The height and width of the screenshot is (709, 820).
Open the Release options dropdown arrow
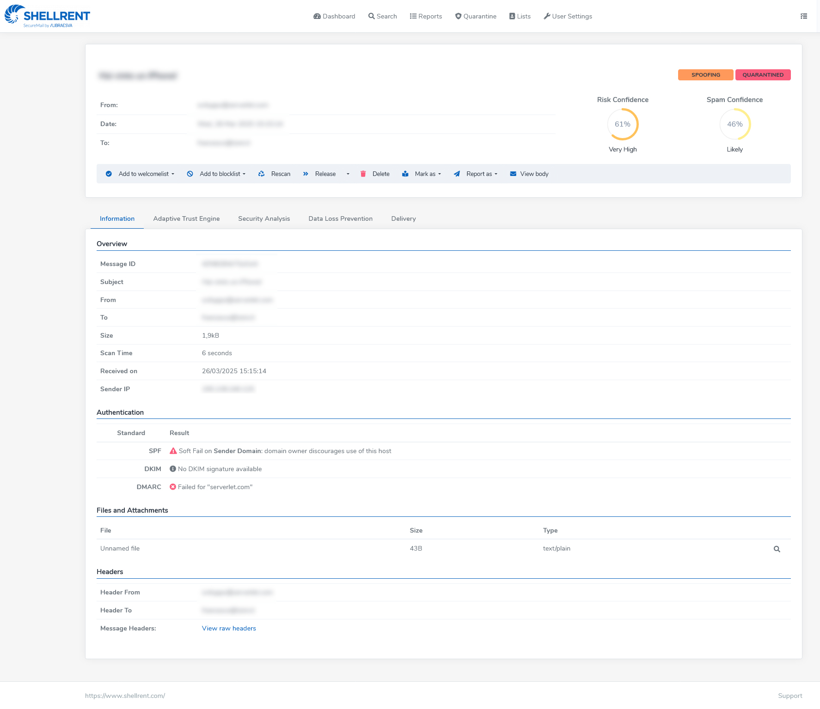[348, 174]
